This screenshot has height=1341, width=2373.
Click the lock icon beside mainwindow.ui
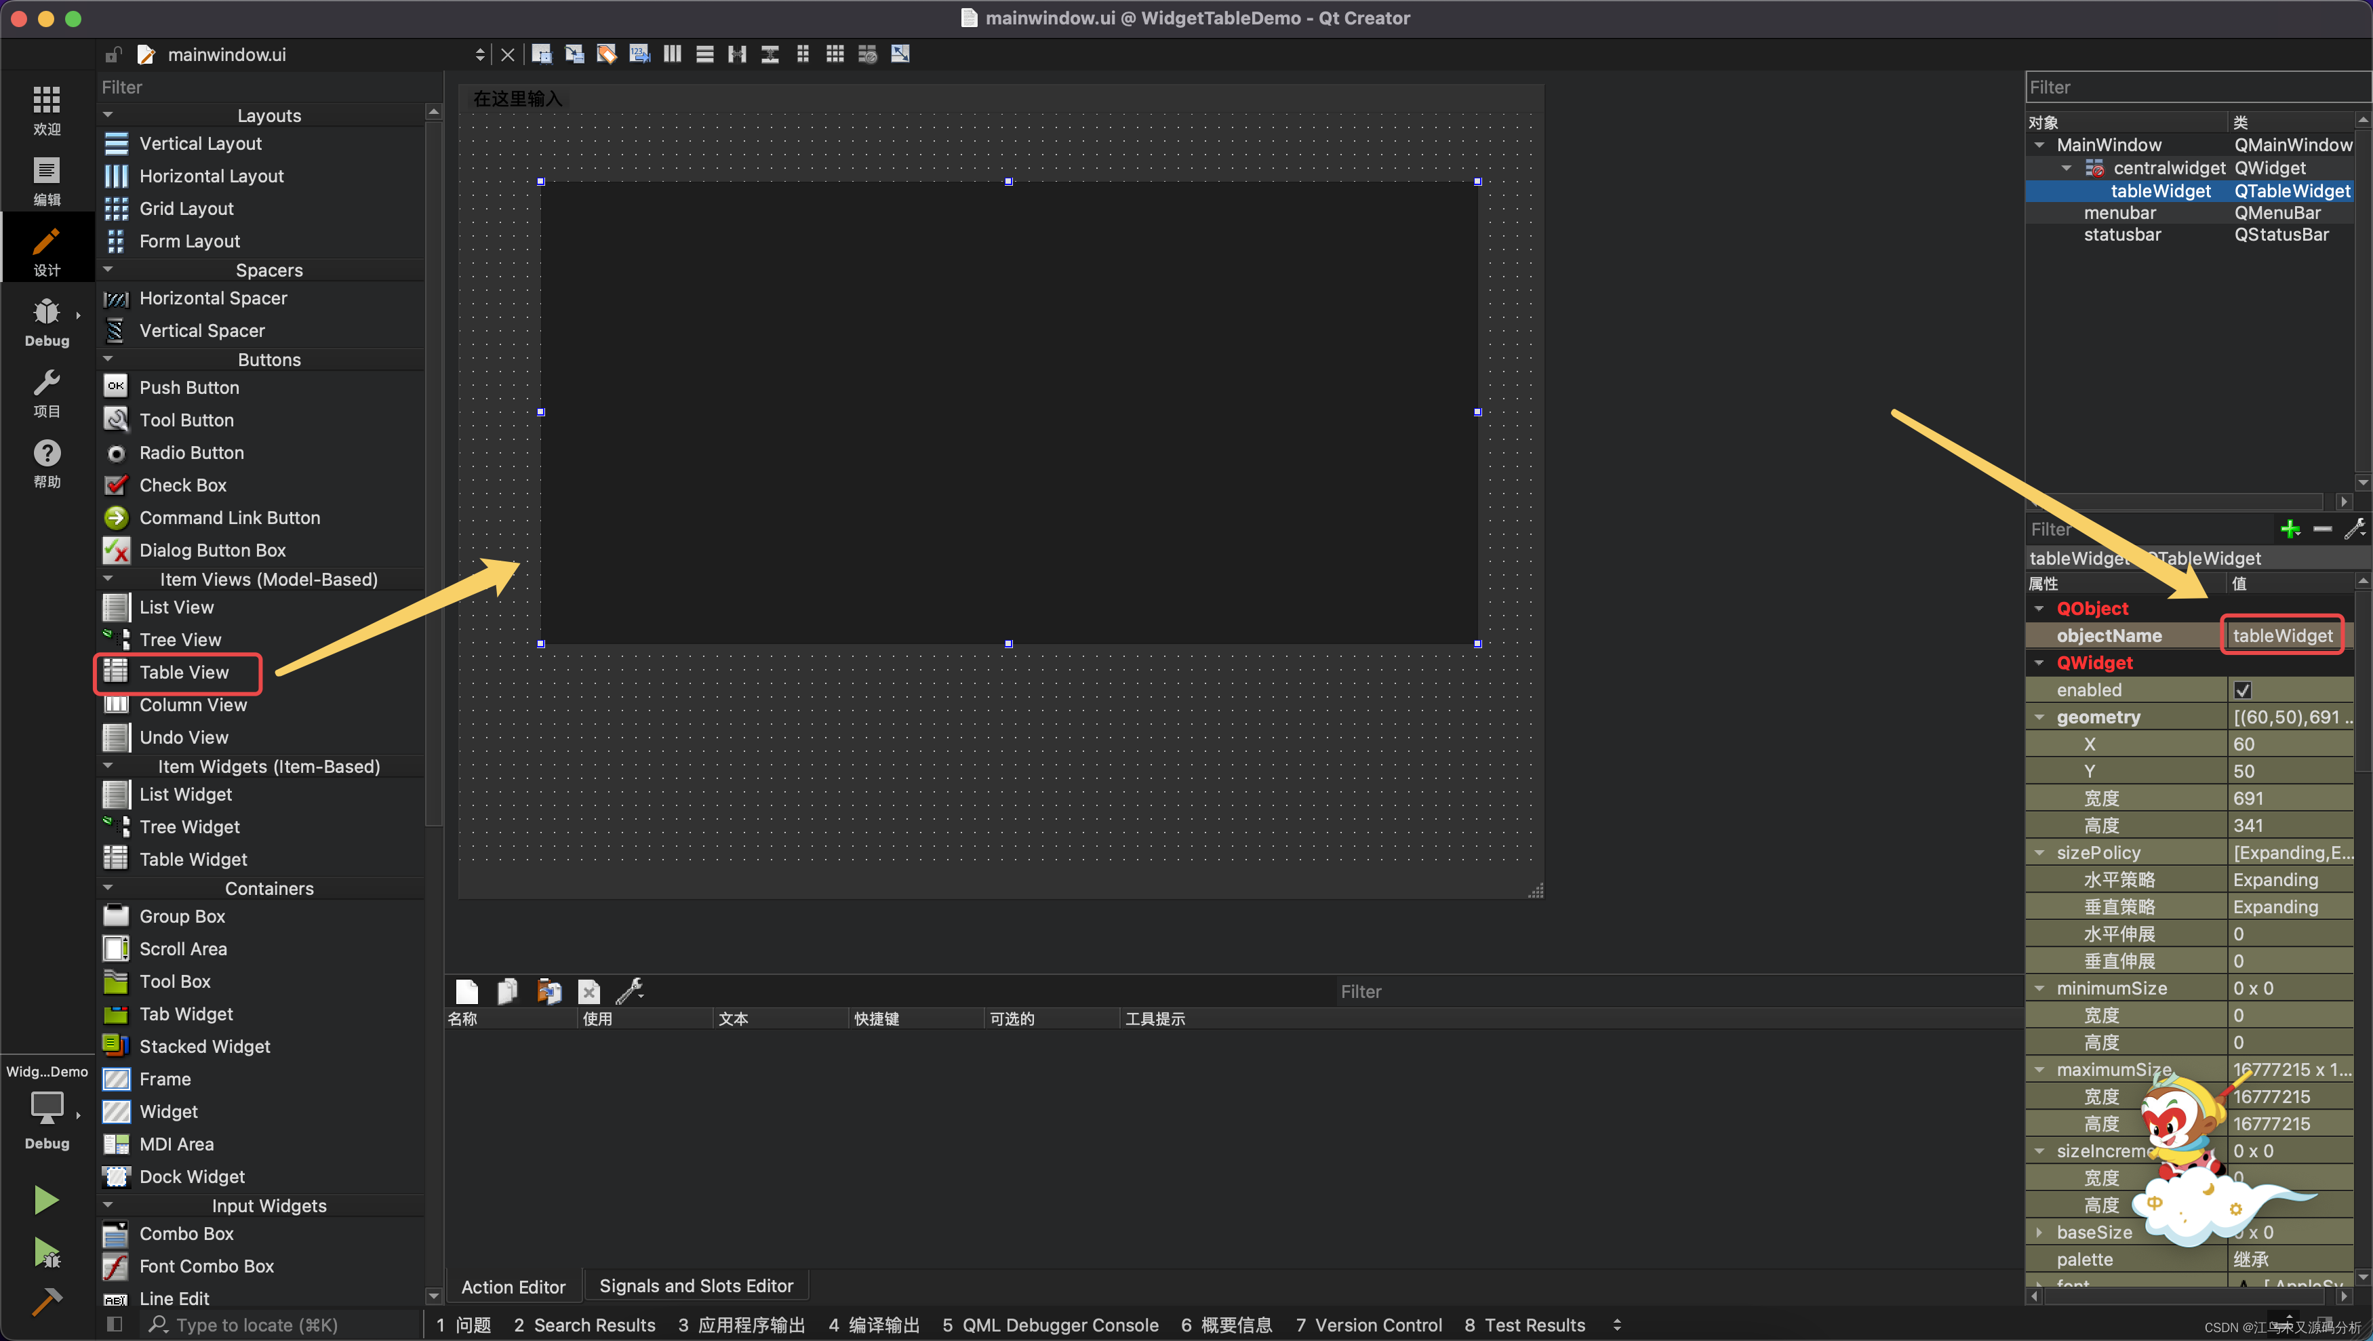pyautogui.click(x=113, y=54)
